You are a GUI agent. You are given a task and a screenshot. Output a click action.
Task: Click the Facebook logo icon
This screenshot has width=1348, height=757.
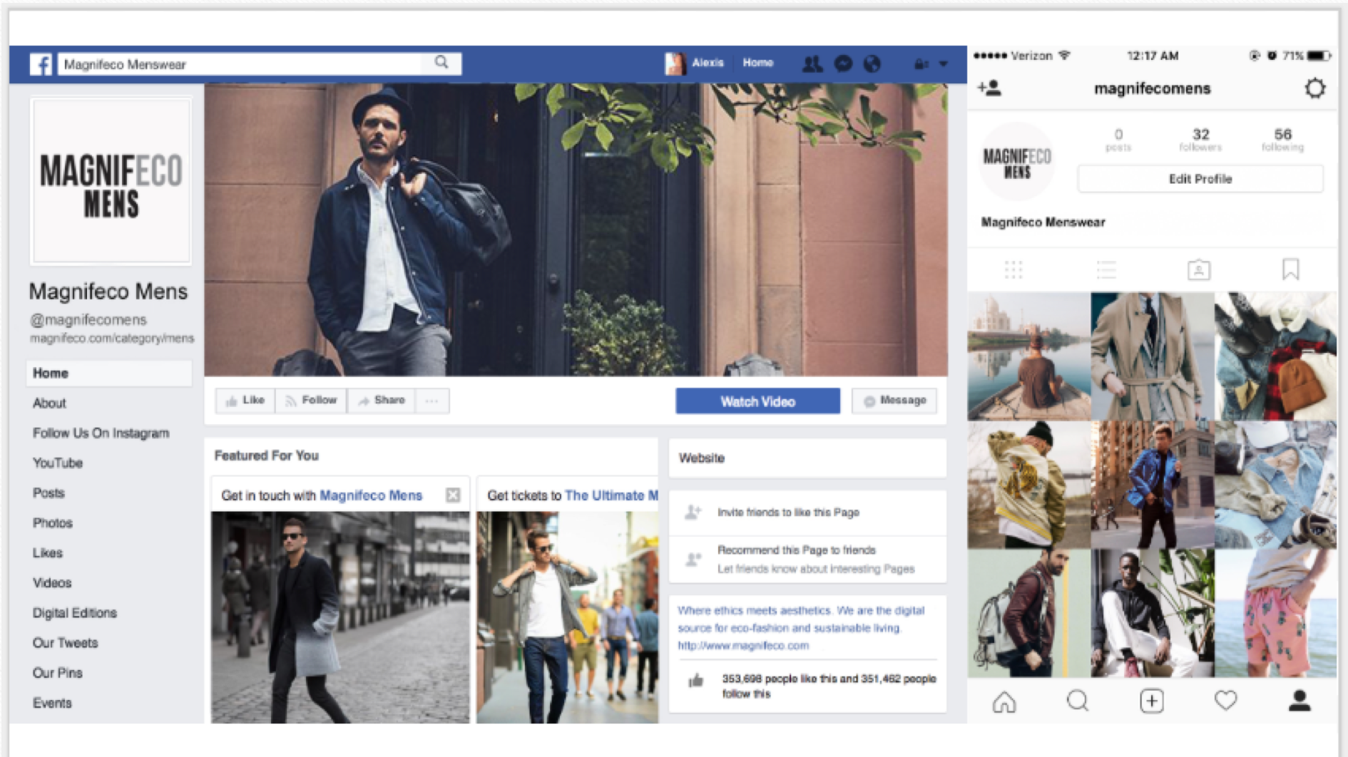point(41,64)
